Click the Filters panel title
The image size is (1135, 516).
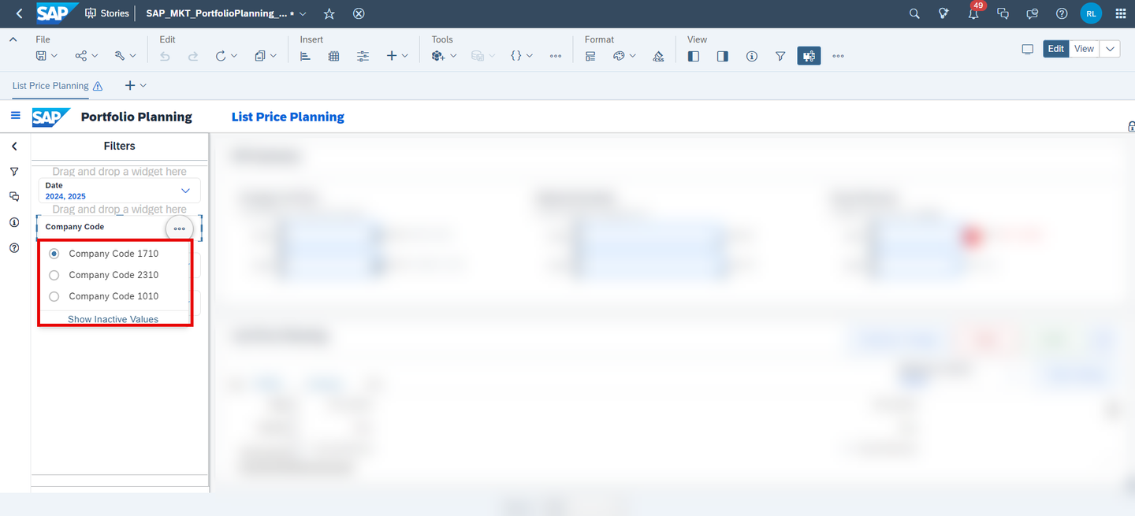(x=119, y=146)
